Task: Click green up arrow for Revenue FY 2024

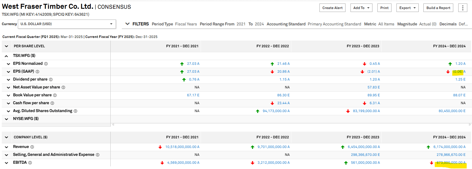Action: [428, 147]
